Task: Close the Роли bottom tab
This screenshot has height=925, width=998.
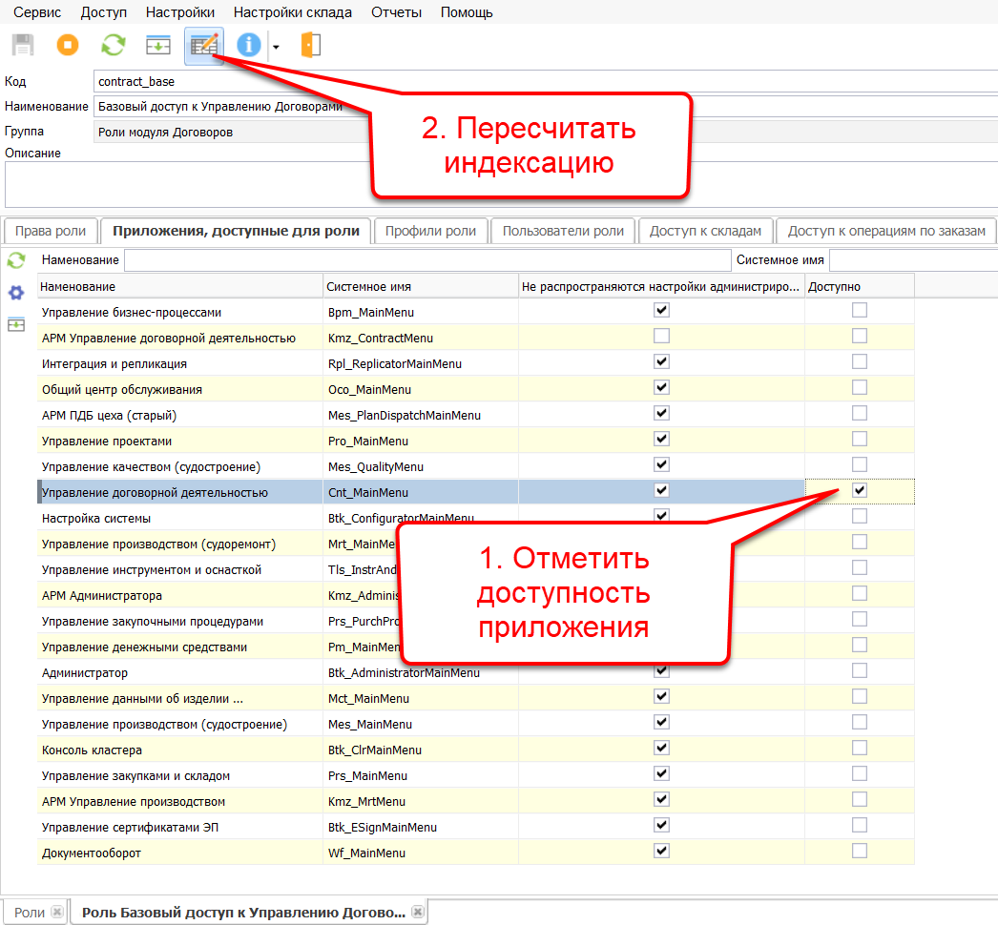Action: (x=57, y=913)
